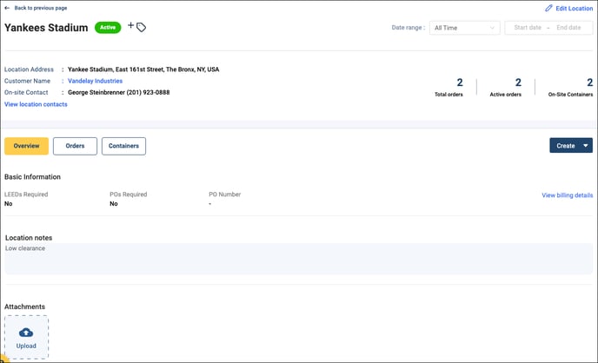
Task: Open Back to previous page link
Action: point(41,8)
